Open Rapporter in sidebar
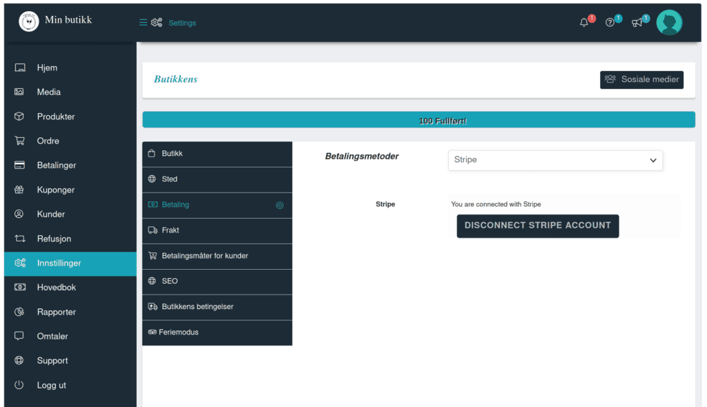This screenshot has width=707, height=407. 70,312
